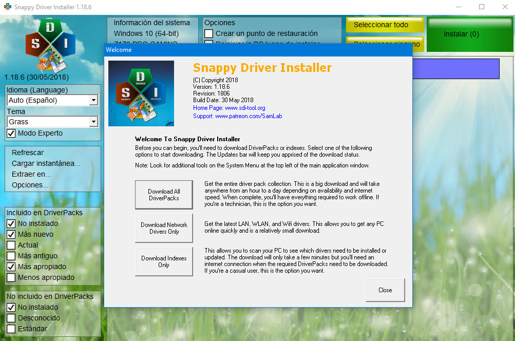Image resolution: width=515 pixels, height=341 pixels.
Task: Click the Información del sistema panel header
Action: pyautogui.click(x=152, y=23)
